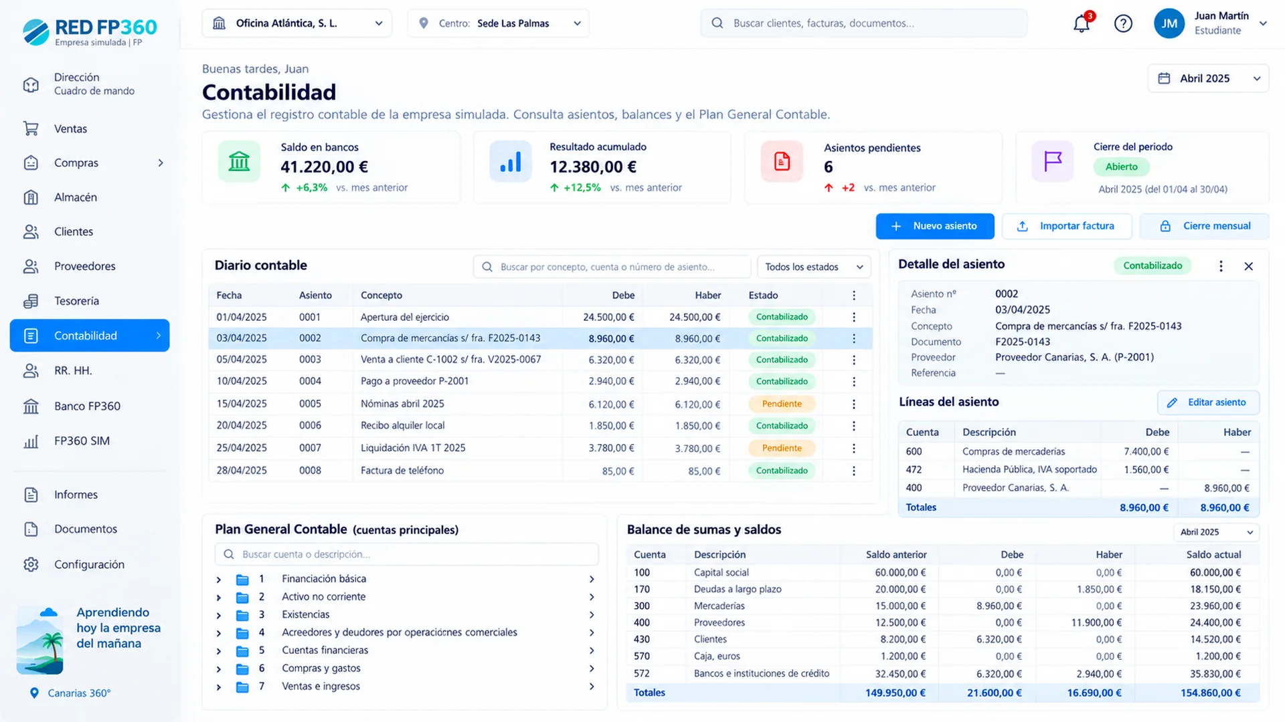Open options menu in Detalle del asiento
Viewport: 1285px width, 722px height.
1221,266
